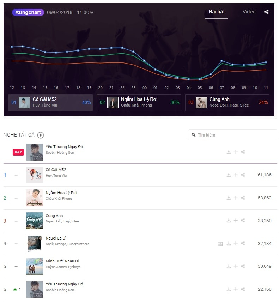Download Mình Cưới Nhau Đi song

pos(228,266)
